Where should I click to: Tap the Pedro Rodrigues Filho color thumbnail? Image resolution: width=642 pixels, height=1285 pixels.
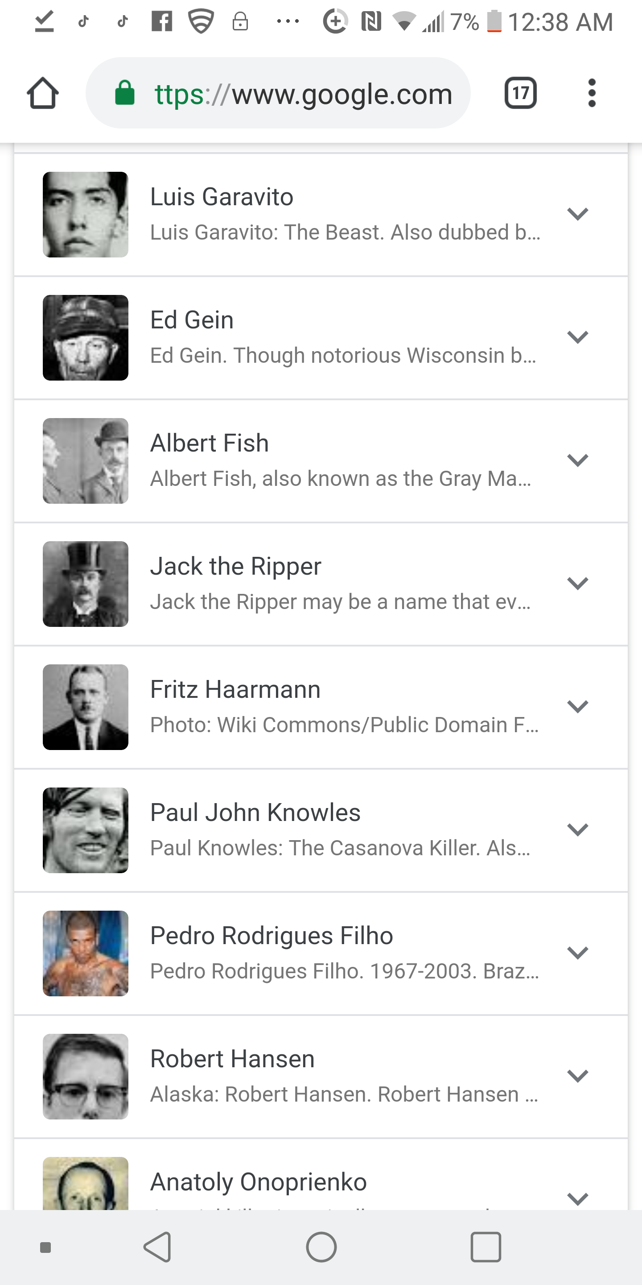pyautogui.click(x=86, y=953)
